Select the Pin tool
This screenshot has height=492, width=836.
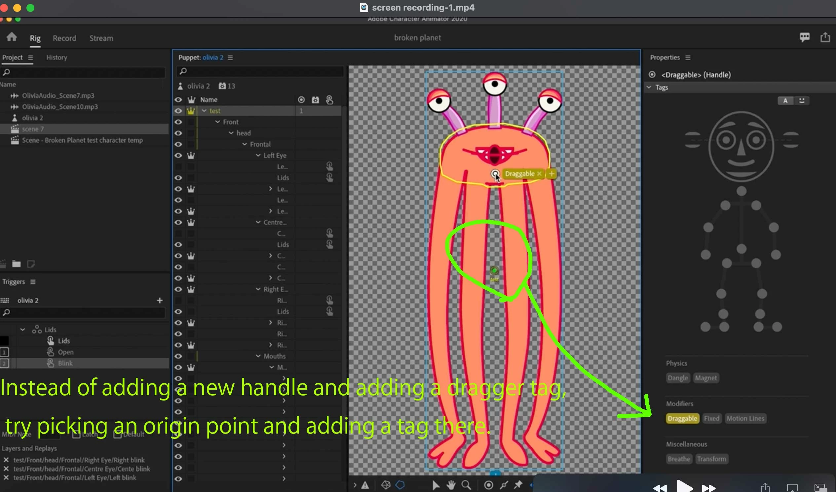pos(518,485)
